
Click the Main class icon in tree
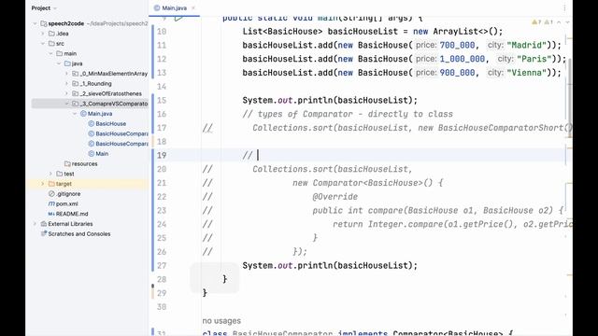pyautogui.click(x=92, y=154)
